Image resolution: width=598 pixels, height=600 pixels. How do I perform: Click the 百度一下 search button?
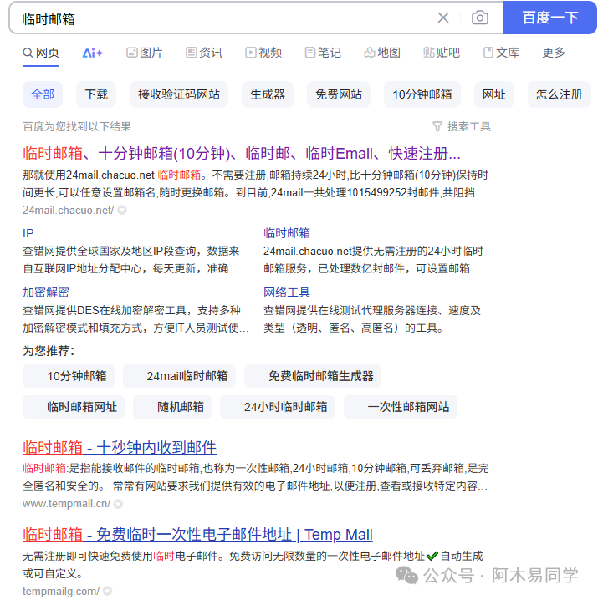[549, 18]
